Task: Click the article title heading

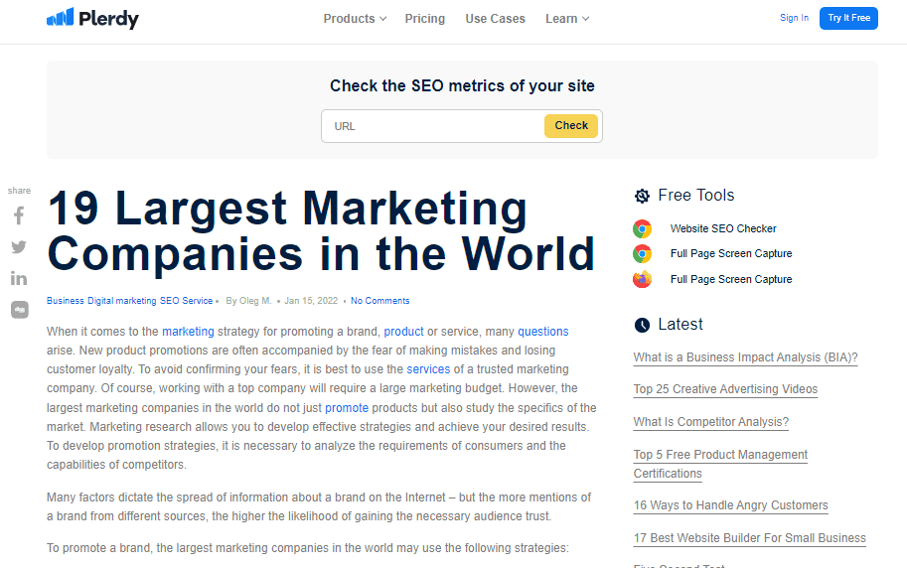Action: click(321, 231)
